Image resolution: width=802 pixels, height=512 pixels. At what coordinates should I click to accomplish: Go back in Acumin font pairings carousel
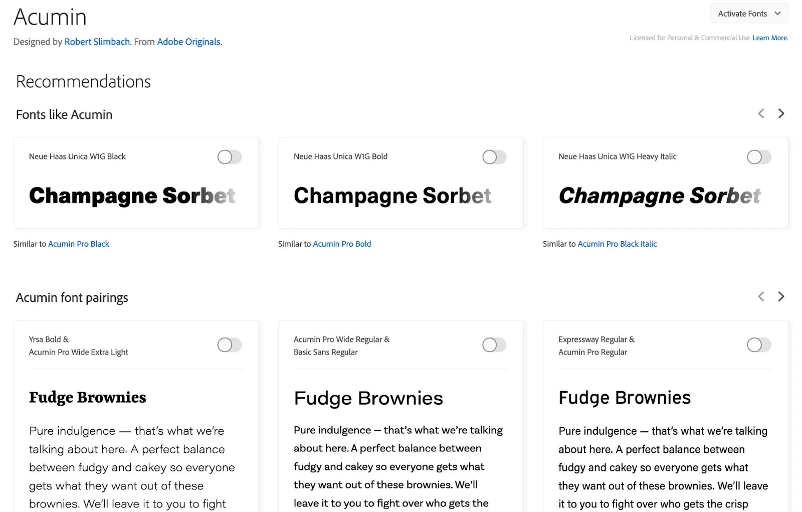[x=761, y=296]
